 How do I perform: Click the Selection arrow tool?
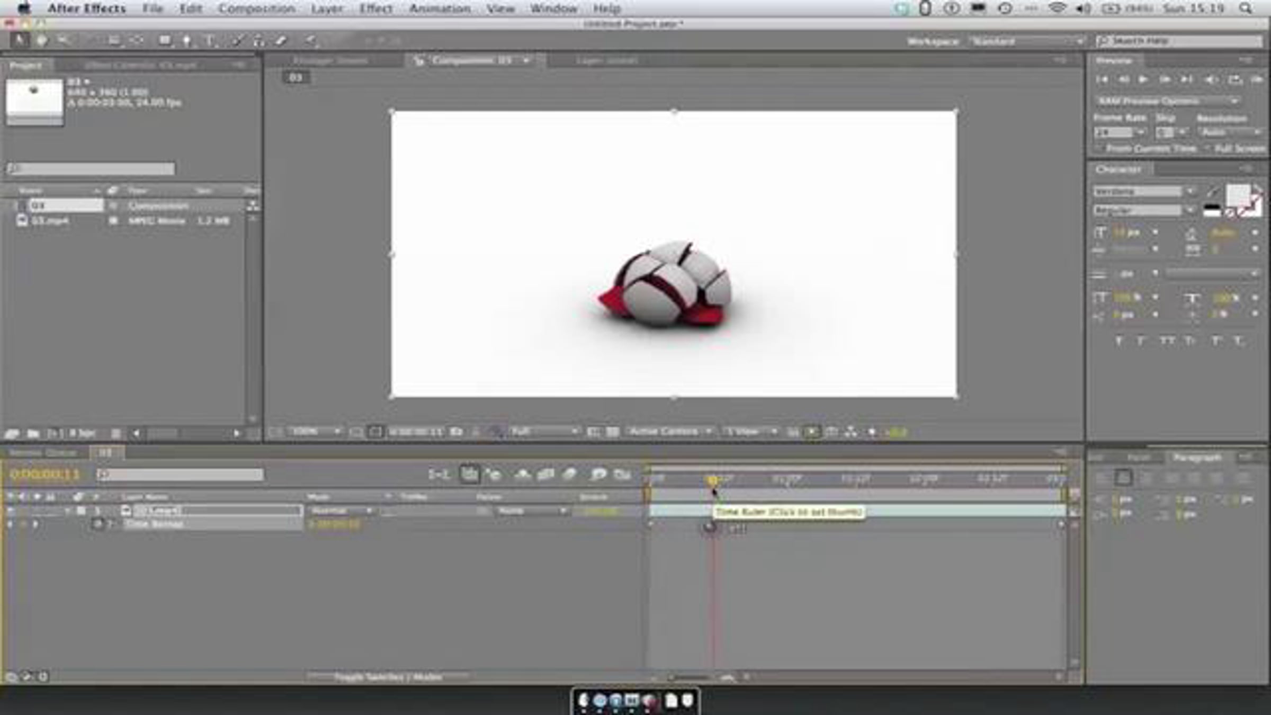point(20,41)
